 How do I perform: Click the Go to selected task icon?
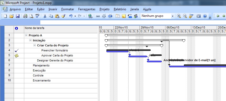(191, 16)
